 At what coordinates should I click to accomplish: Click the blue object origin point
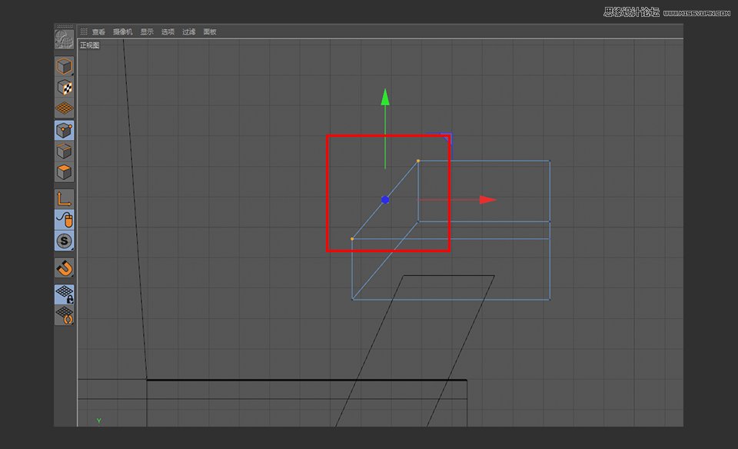pyautogui.click(x=385, y=199)
